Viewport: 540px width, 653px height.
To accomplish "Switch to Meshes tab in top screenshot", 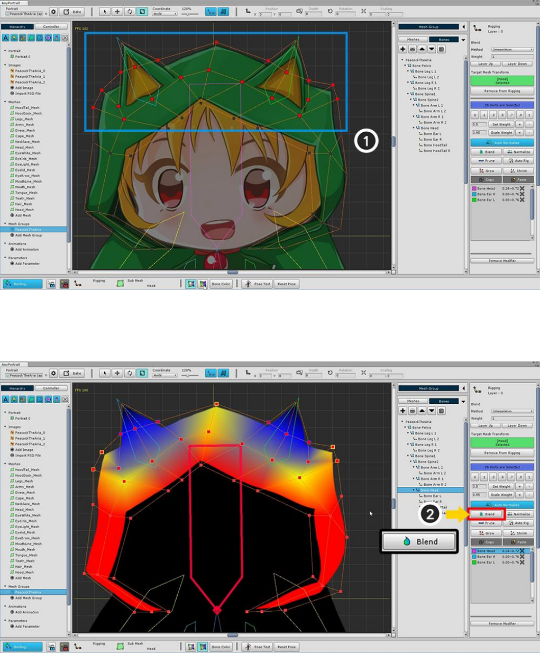I will (413, 40).
